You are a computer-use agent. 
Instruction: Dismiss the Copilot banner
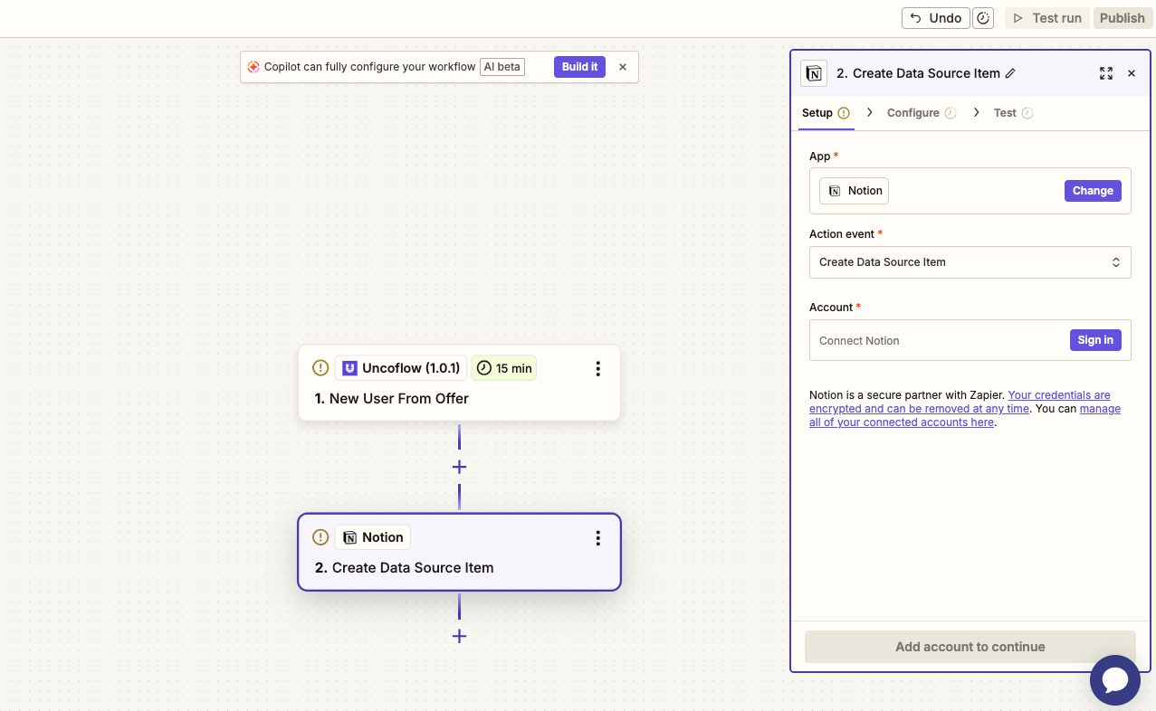tap(623, 67)
